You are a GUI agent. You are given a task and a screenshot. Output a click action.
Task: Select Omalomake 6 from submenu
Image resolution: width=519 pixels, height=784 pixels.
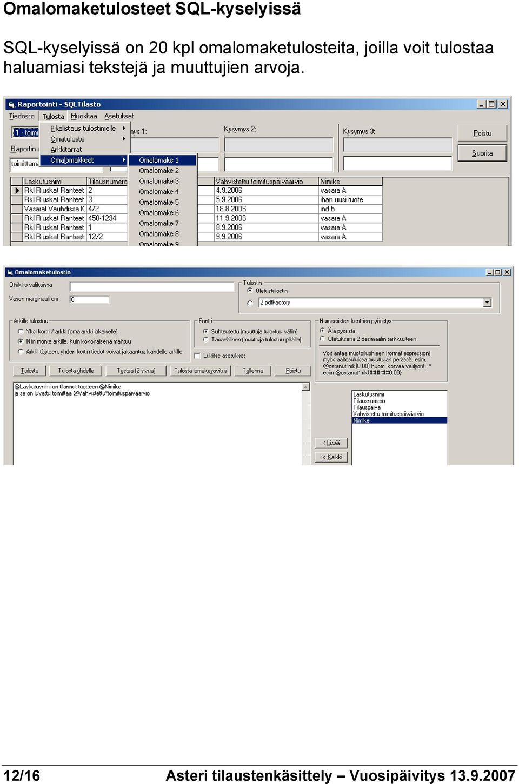pyautogui.click(x=162, y=213)
